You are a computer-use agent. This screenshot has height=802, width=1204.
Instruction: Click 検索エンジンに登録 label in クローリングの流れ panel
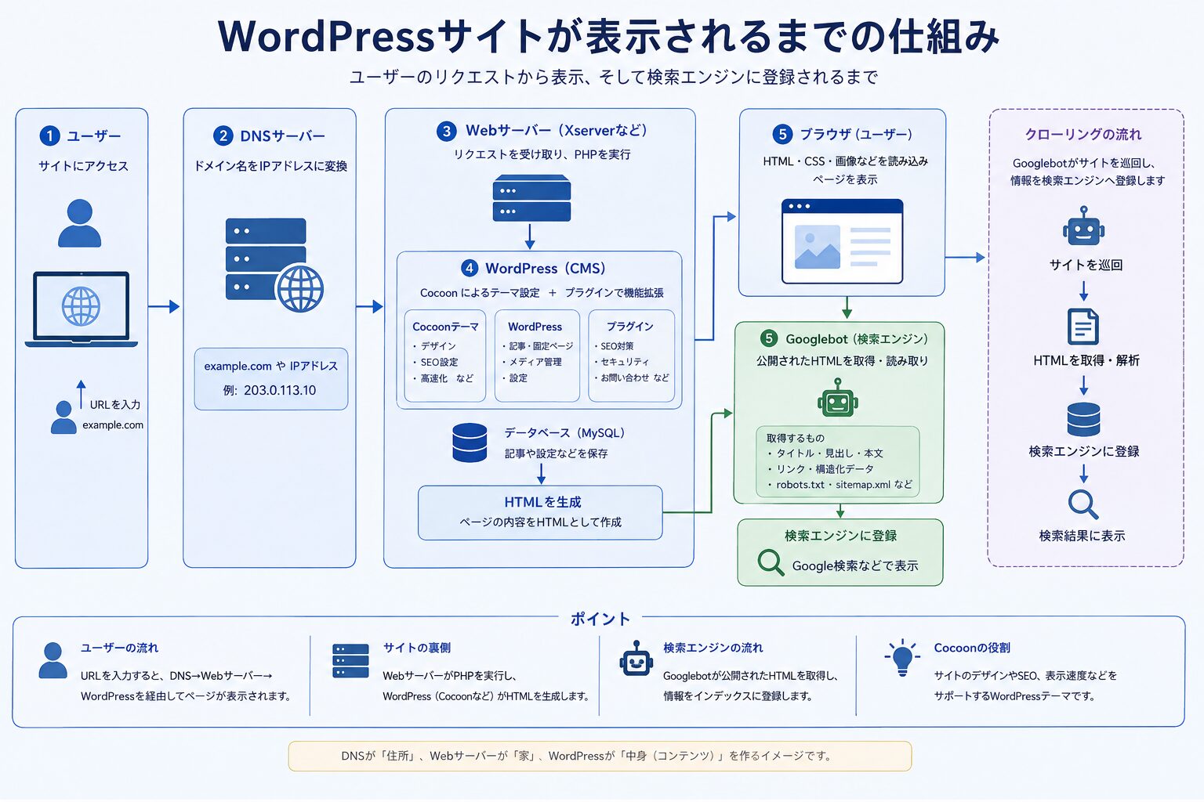[x=1083, y=452]
